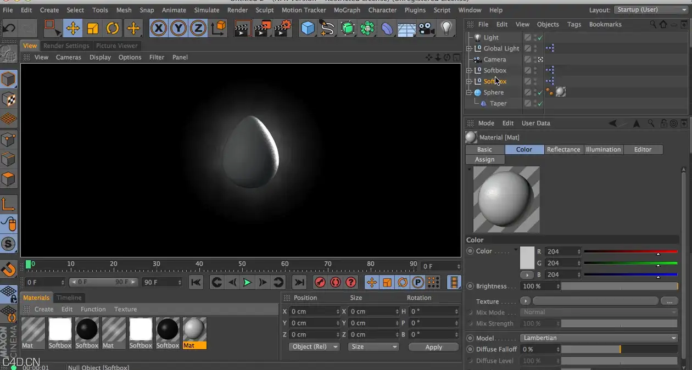Select the Rotate tool icon

point(113,28)
